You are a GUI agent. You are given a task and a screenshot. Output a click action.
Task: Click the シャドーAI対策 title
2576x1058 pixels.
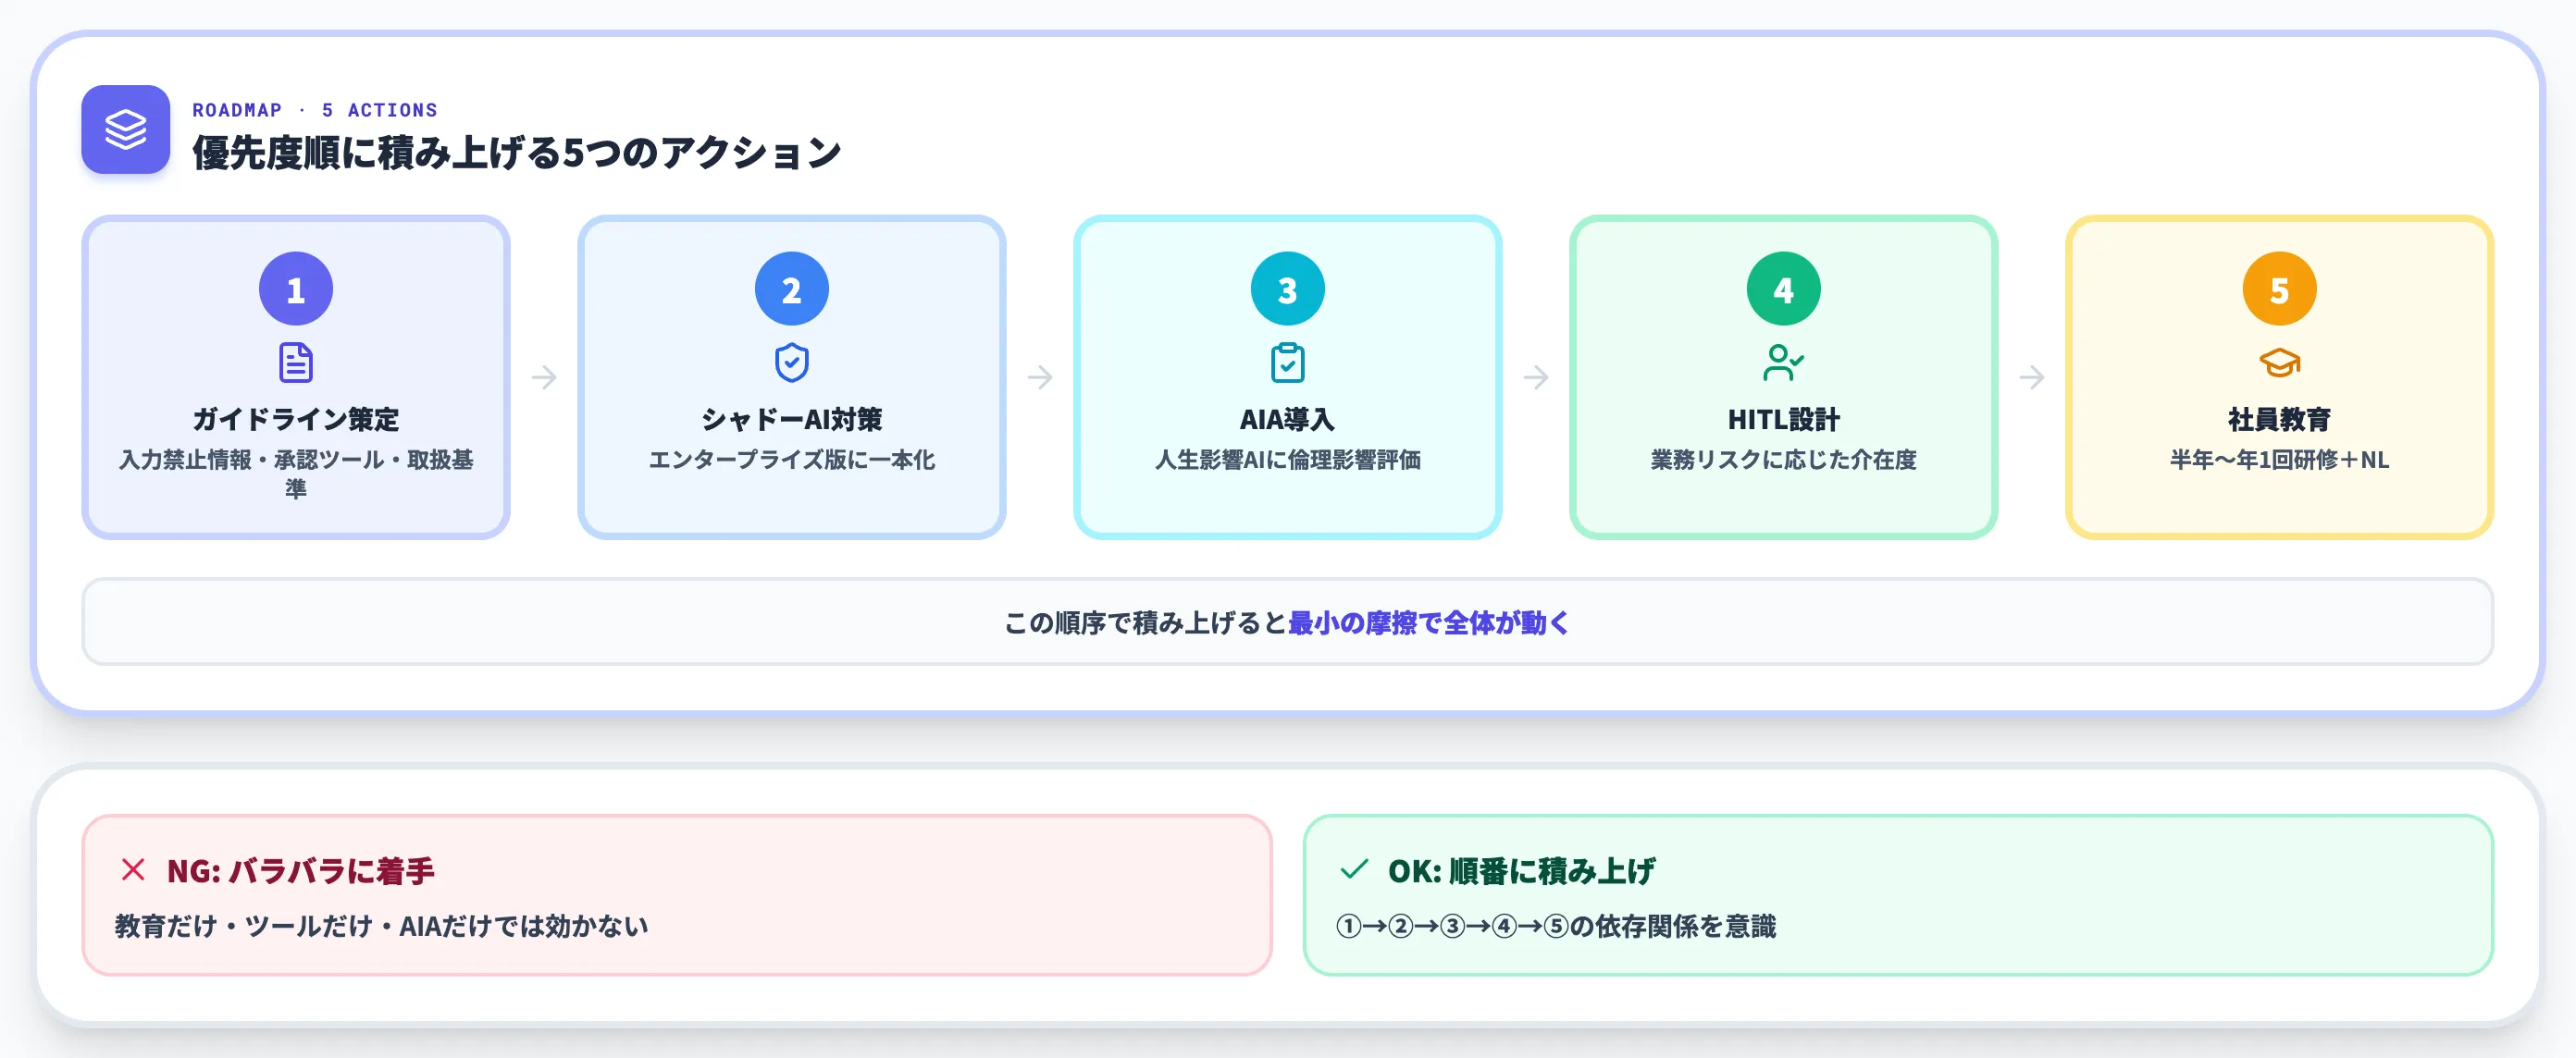(x=792, y=420)
